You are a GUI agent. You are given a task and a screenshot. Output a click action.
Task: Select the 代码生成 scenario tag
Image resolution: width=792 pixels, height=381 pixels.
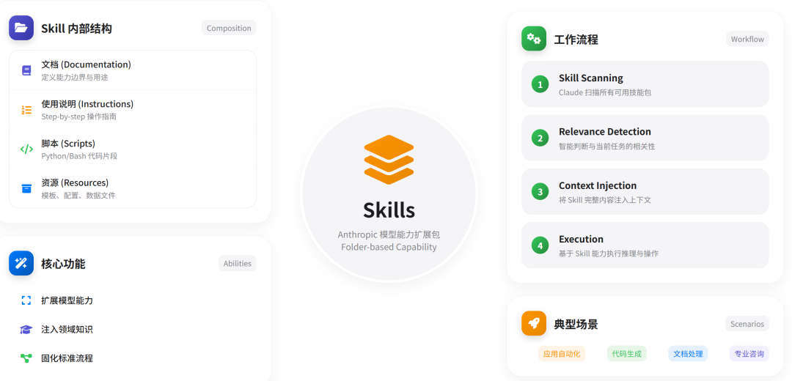click(x=626, y=354)
